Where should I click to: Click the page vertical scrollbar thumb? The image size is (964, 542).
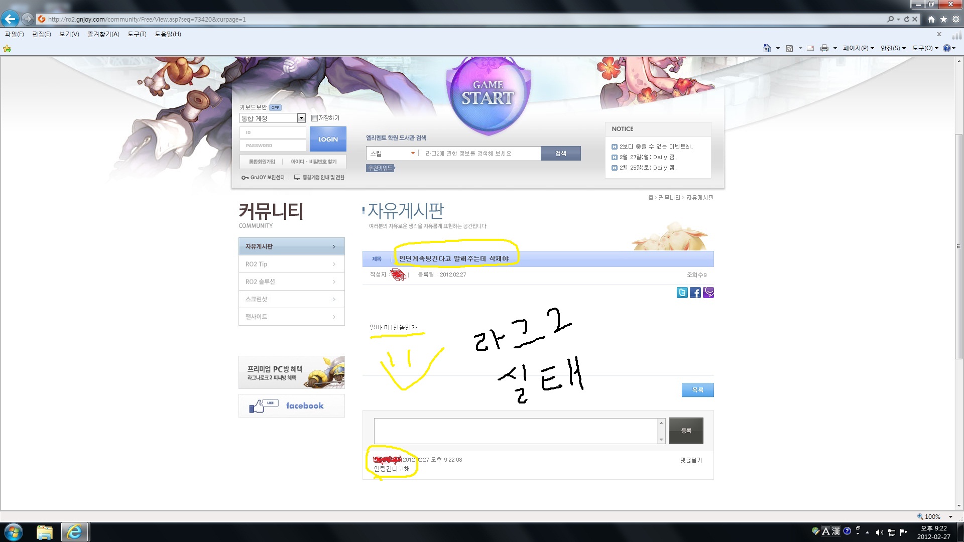click(958, 246)
